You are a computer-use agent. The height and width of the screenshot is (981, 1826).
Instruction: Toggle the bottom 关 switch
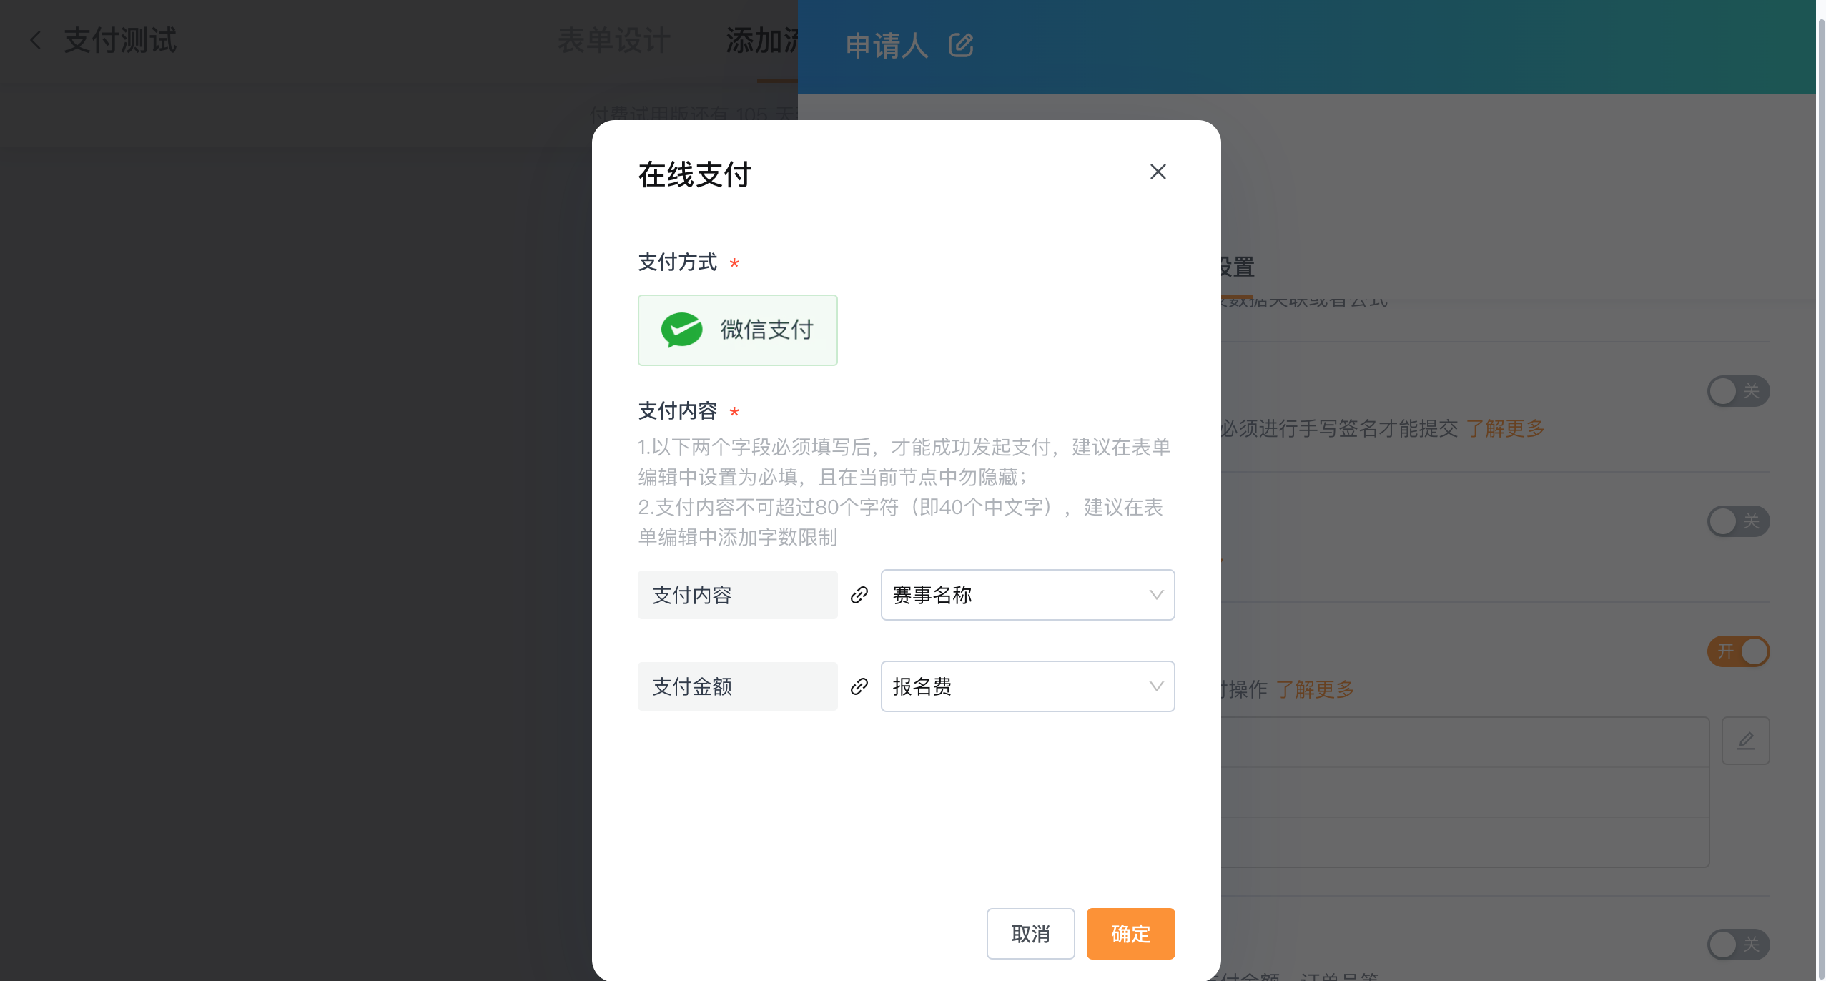point(1738,945)
